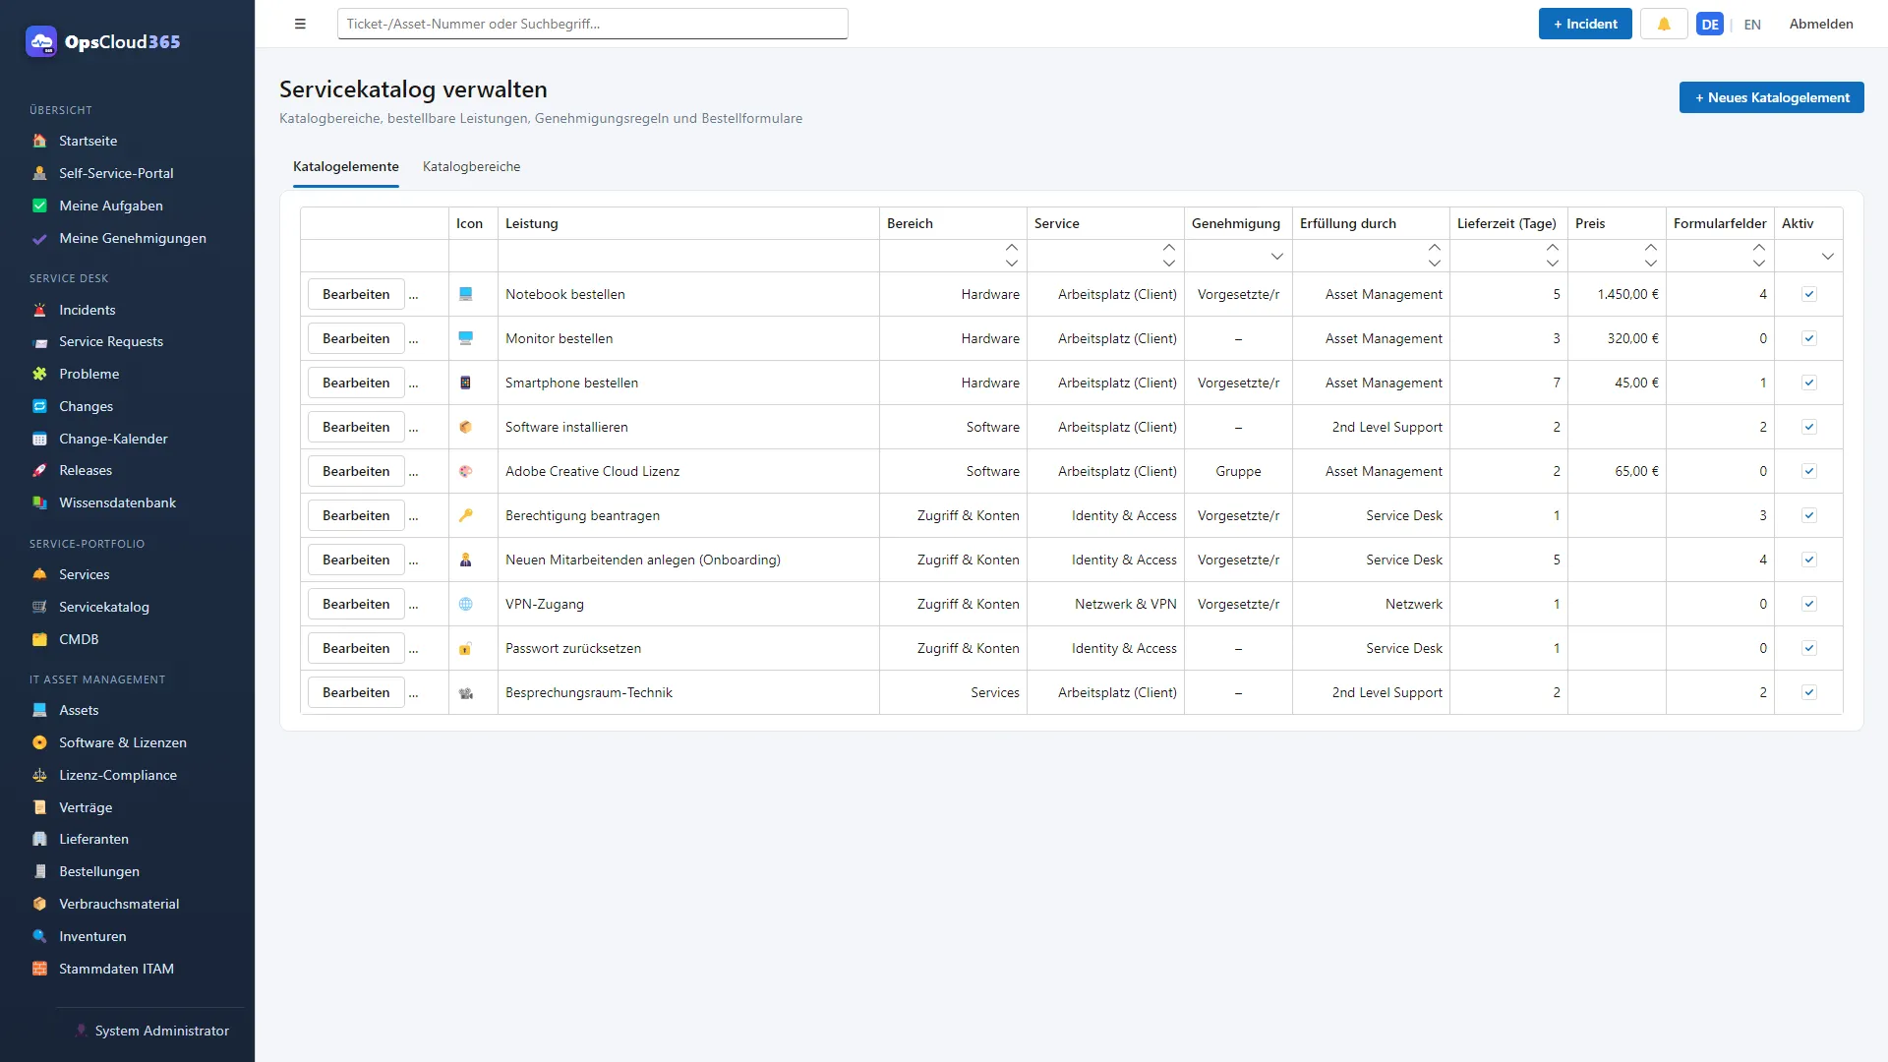Edit the Monitor bestellen item
The width and height of the screenshot is (1888, 1062).
tap(356, 338)
